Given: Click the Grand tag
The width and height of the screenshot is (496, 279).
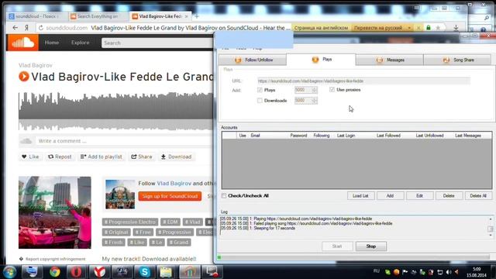Looking at the screenshot, I should coord(179,243).
